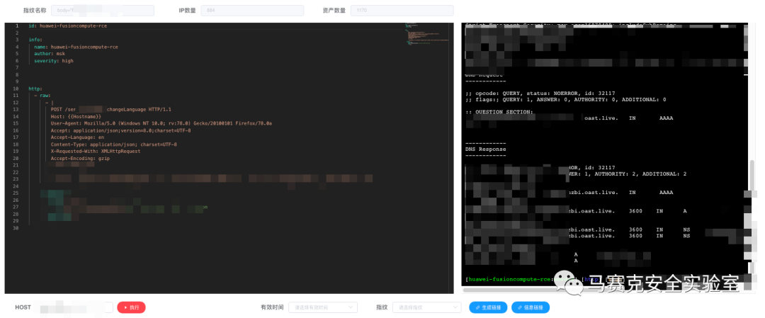Click the 'Host: {{Hostname}}' line
The image size is (765, 318).
pos(76,117)
